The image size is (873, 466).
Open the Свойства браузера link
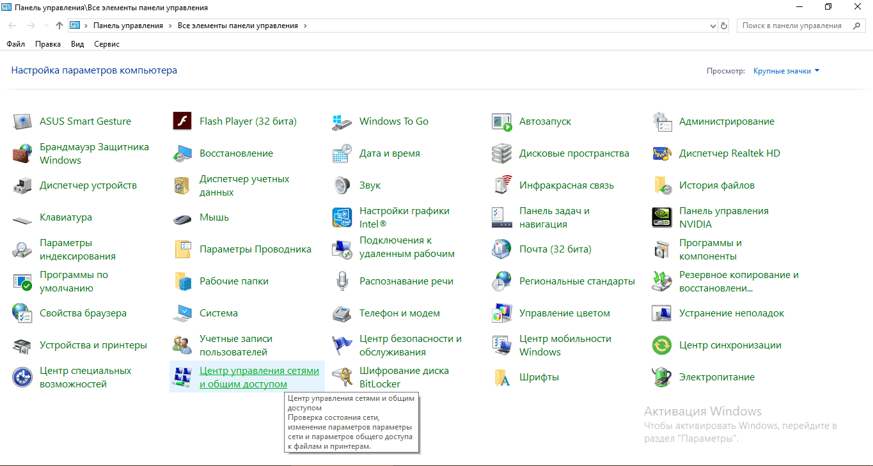click(83, 313)
